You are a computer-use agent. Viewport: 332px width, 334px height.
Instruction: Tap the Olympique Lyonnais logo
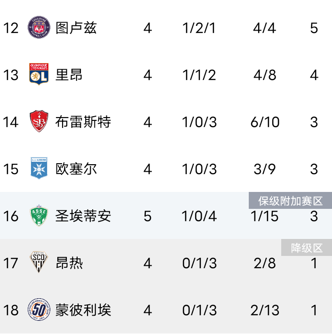coord(39,74)
